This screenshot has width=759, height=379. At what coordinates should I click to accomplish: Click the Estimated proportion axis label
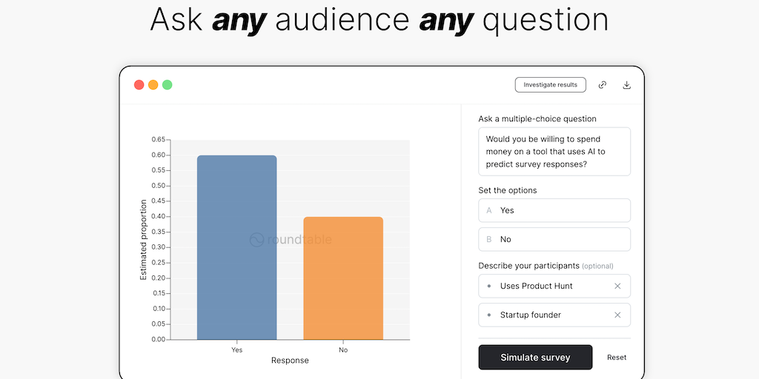click(144, 240)
